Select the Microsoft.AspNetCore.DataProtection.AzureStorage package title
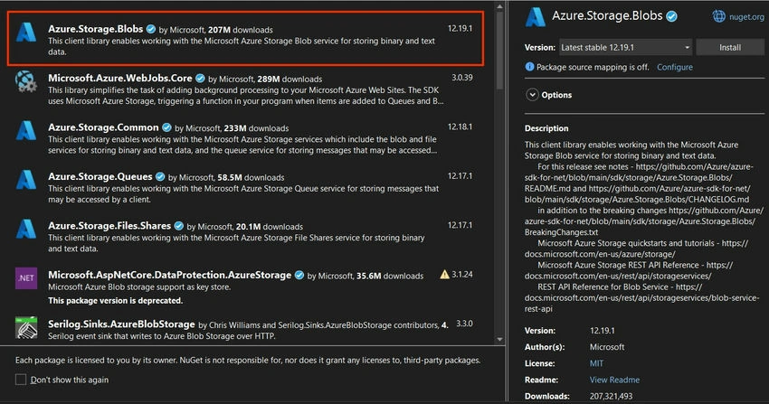The height and width of the screenshot is (404, 769). tap(170, 275)
